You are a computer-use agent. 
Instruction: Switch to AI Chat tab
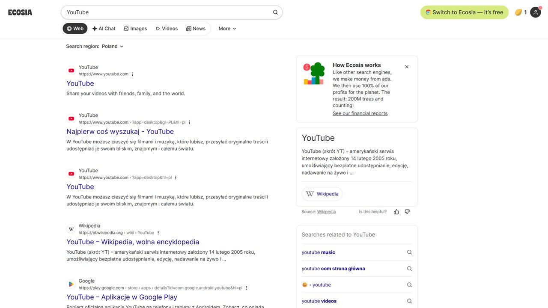(x=104, y=29)
